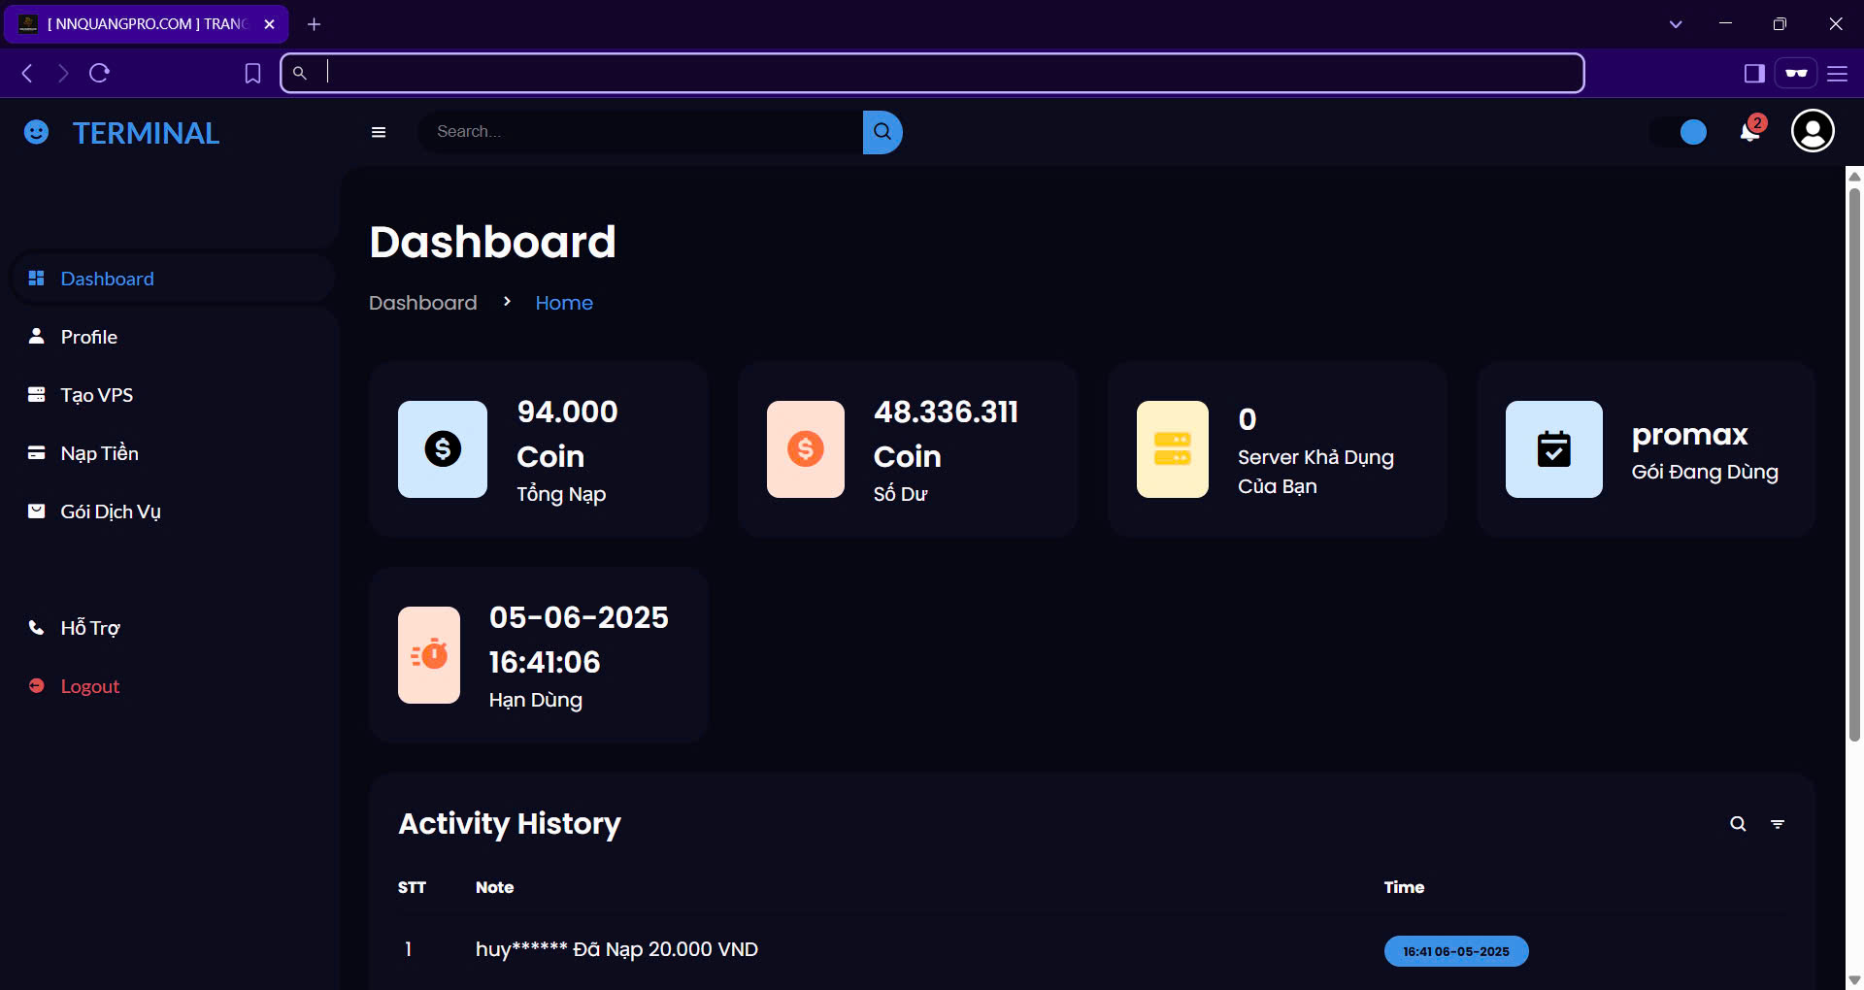Click the Home breadcrumb link

[563, 303]
